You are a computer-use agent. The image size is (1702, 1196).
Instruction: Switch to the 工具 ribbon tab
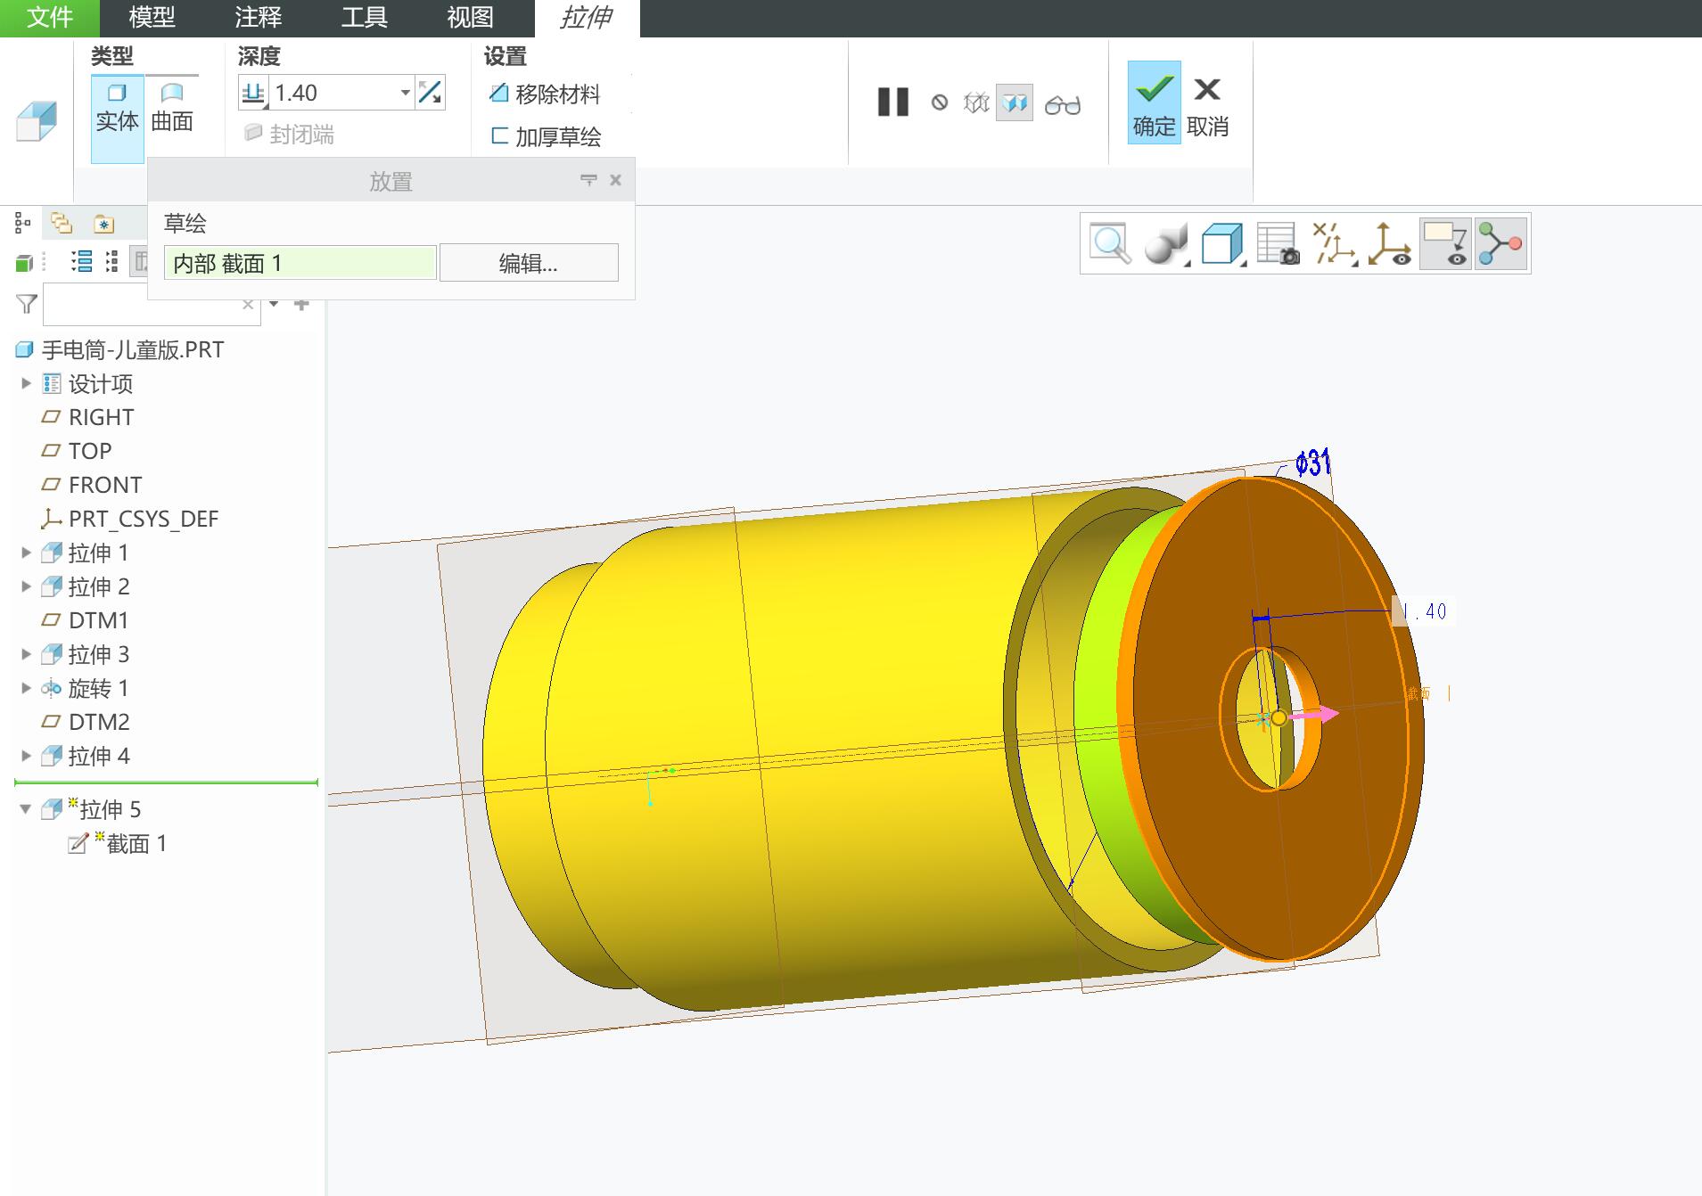pos(365,18)
